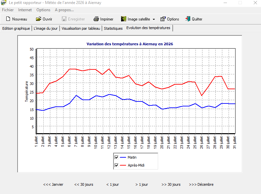261x194 pixels.
Task: Toggle the Après-Midi series checkbox
Action: point(116,165)
